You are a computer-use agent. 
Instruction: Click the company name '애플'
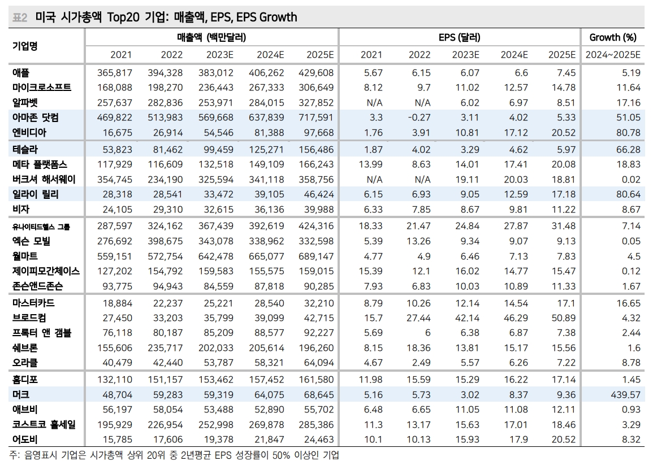point(21,73)
